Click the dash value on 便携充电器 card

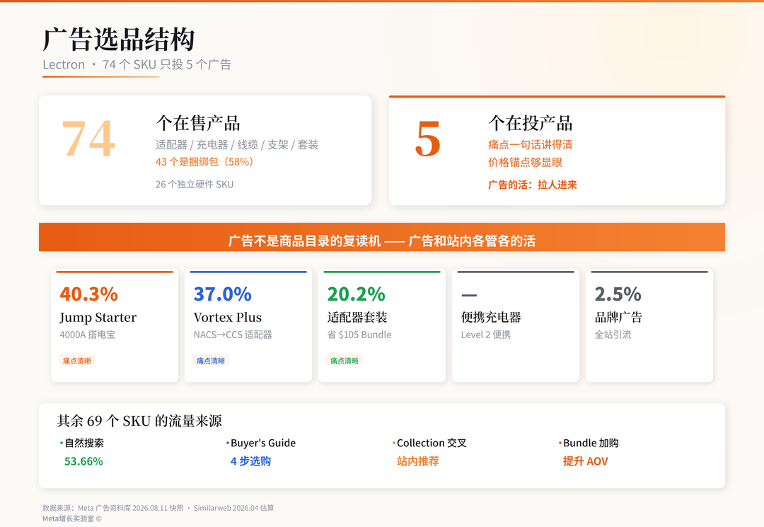pos(469,295)
